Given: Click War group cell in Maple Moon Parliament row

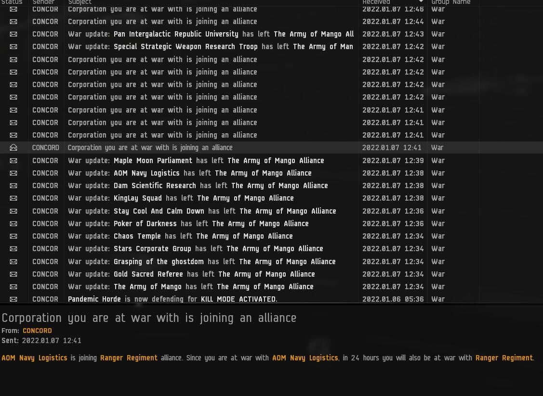Looking at the screenshot, I should (x=437, y=161).
